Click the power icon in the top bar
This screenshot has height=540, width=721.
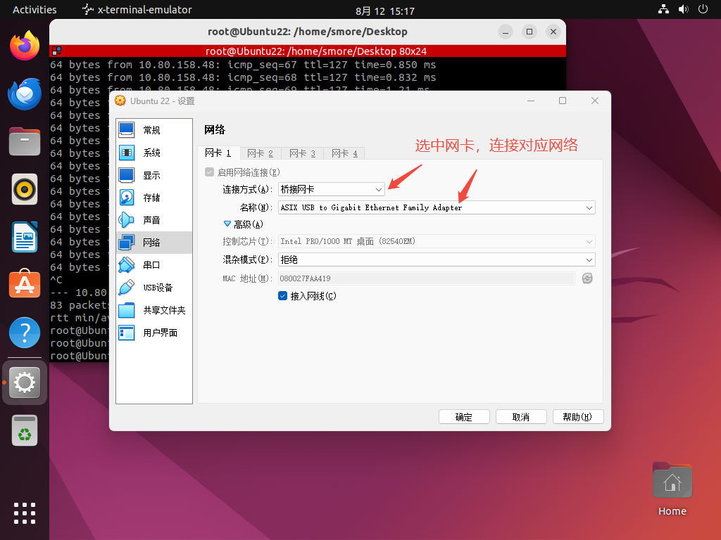coord(703,9)
